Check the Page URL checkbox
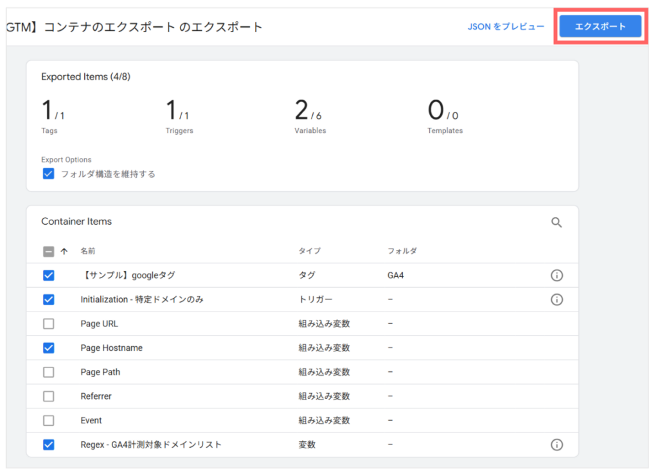 (49, 324)
